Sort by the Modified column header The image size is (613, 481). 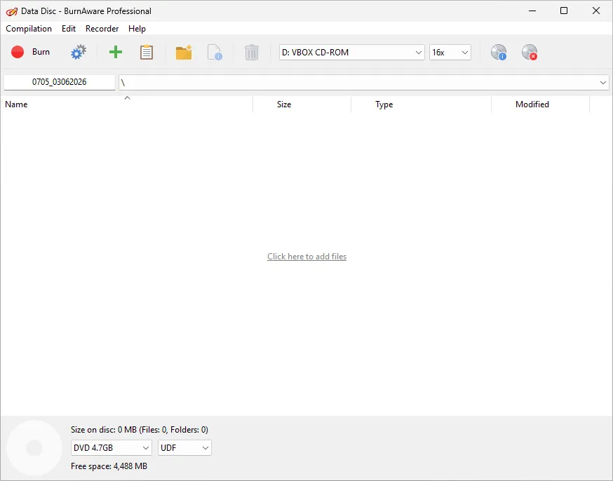[x=540, y=104]
